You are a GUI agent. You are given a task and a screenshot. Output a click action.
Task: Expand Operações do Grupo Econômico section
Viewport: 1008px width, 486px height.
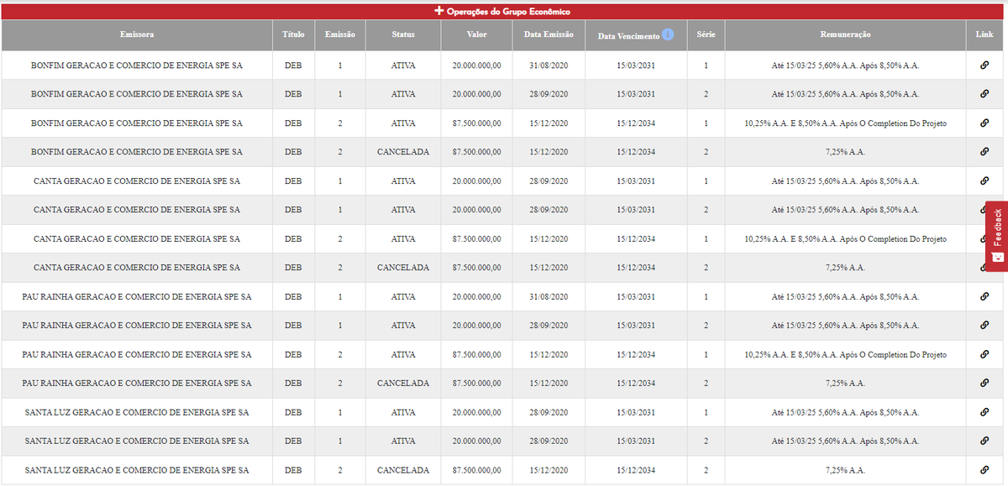tap(502, 12)
